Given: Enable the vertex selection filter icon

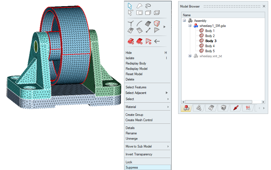Looking at the screenshot, I should (x=130, y=24).
